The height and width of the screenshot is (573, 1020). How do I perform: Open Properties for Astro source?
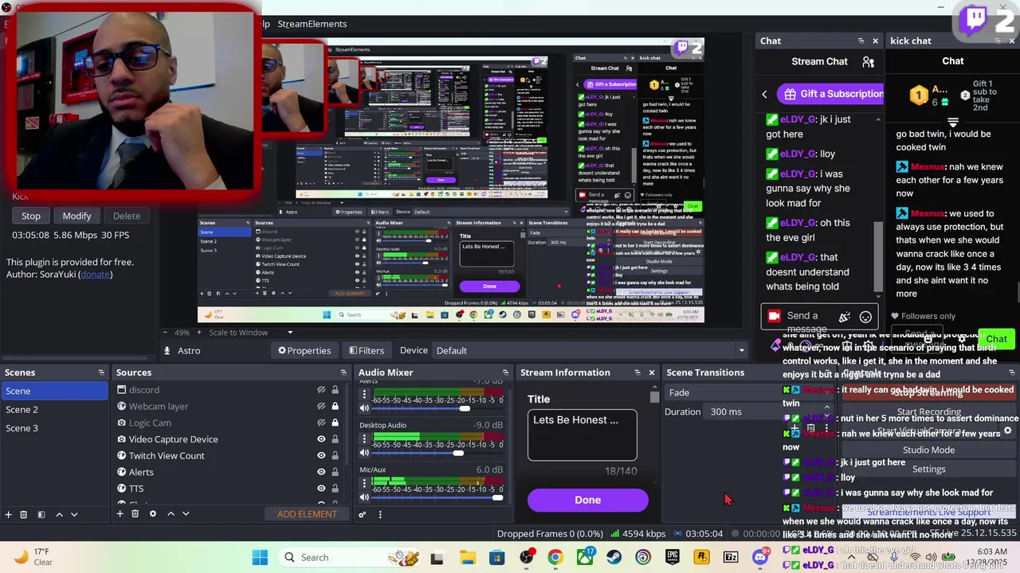pyautogui.click(x=304, y=350)
